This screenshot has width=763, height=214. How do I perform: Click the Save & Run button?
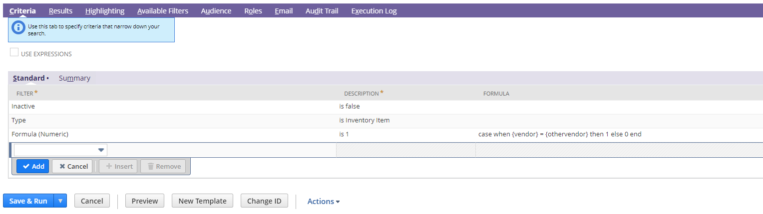point(28,201)
